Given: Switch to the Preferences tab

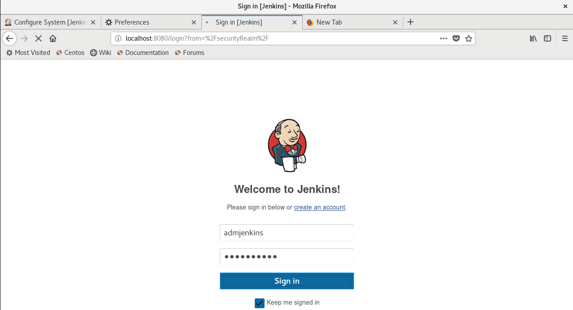Looking at the screenshot, I should (151, 22).
